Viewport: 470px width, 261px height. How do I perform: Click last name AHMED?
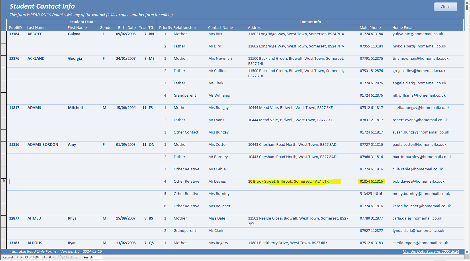pos(34,218)
